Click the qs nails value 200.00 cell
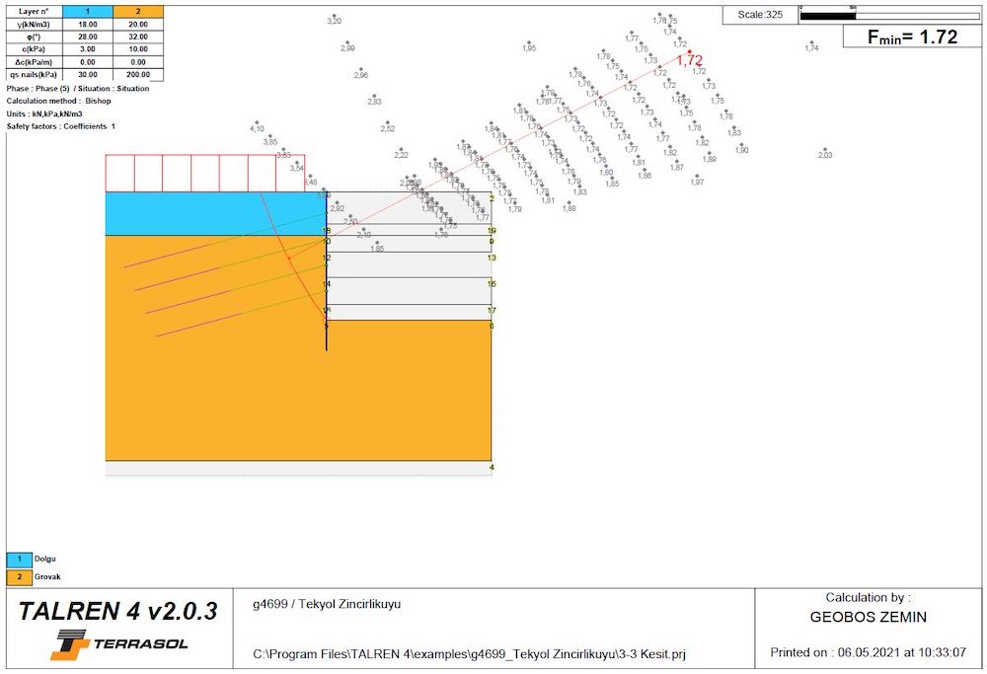Viewport: 987px width, 674px height. 138,74
